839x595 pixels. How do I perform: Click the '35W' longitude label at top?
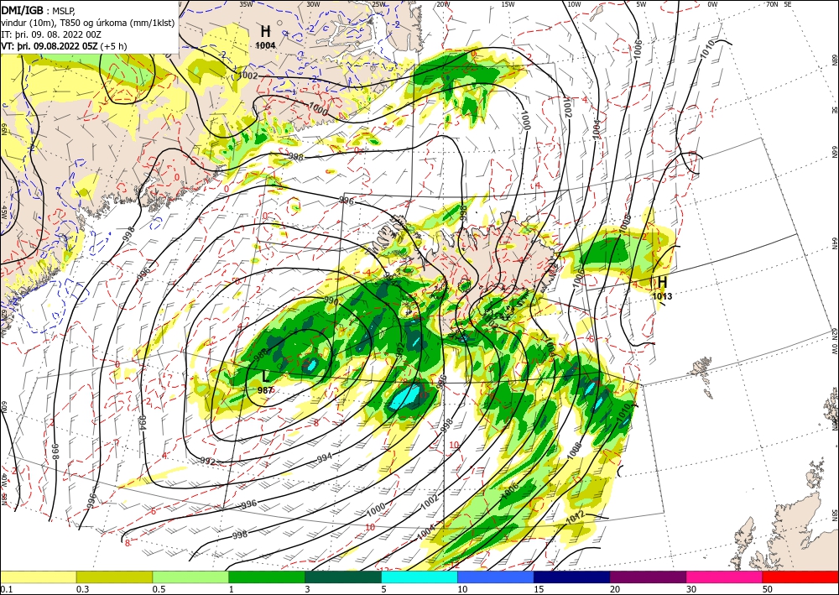point(246,4)
